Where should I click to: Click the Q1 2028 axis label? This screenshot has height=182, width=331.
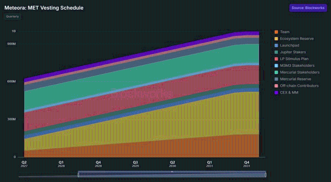61,164
